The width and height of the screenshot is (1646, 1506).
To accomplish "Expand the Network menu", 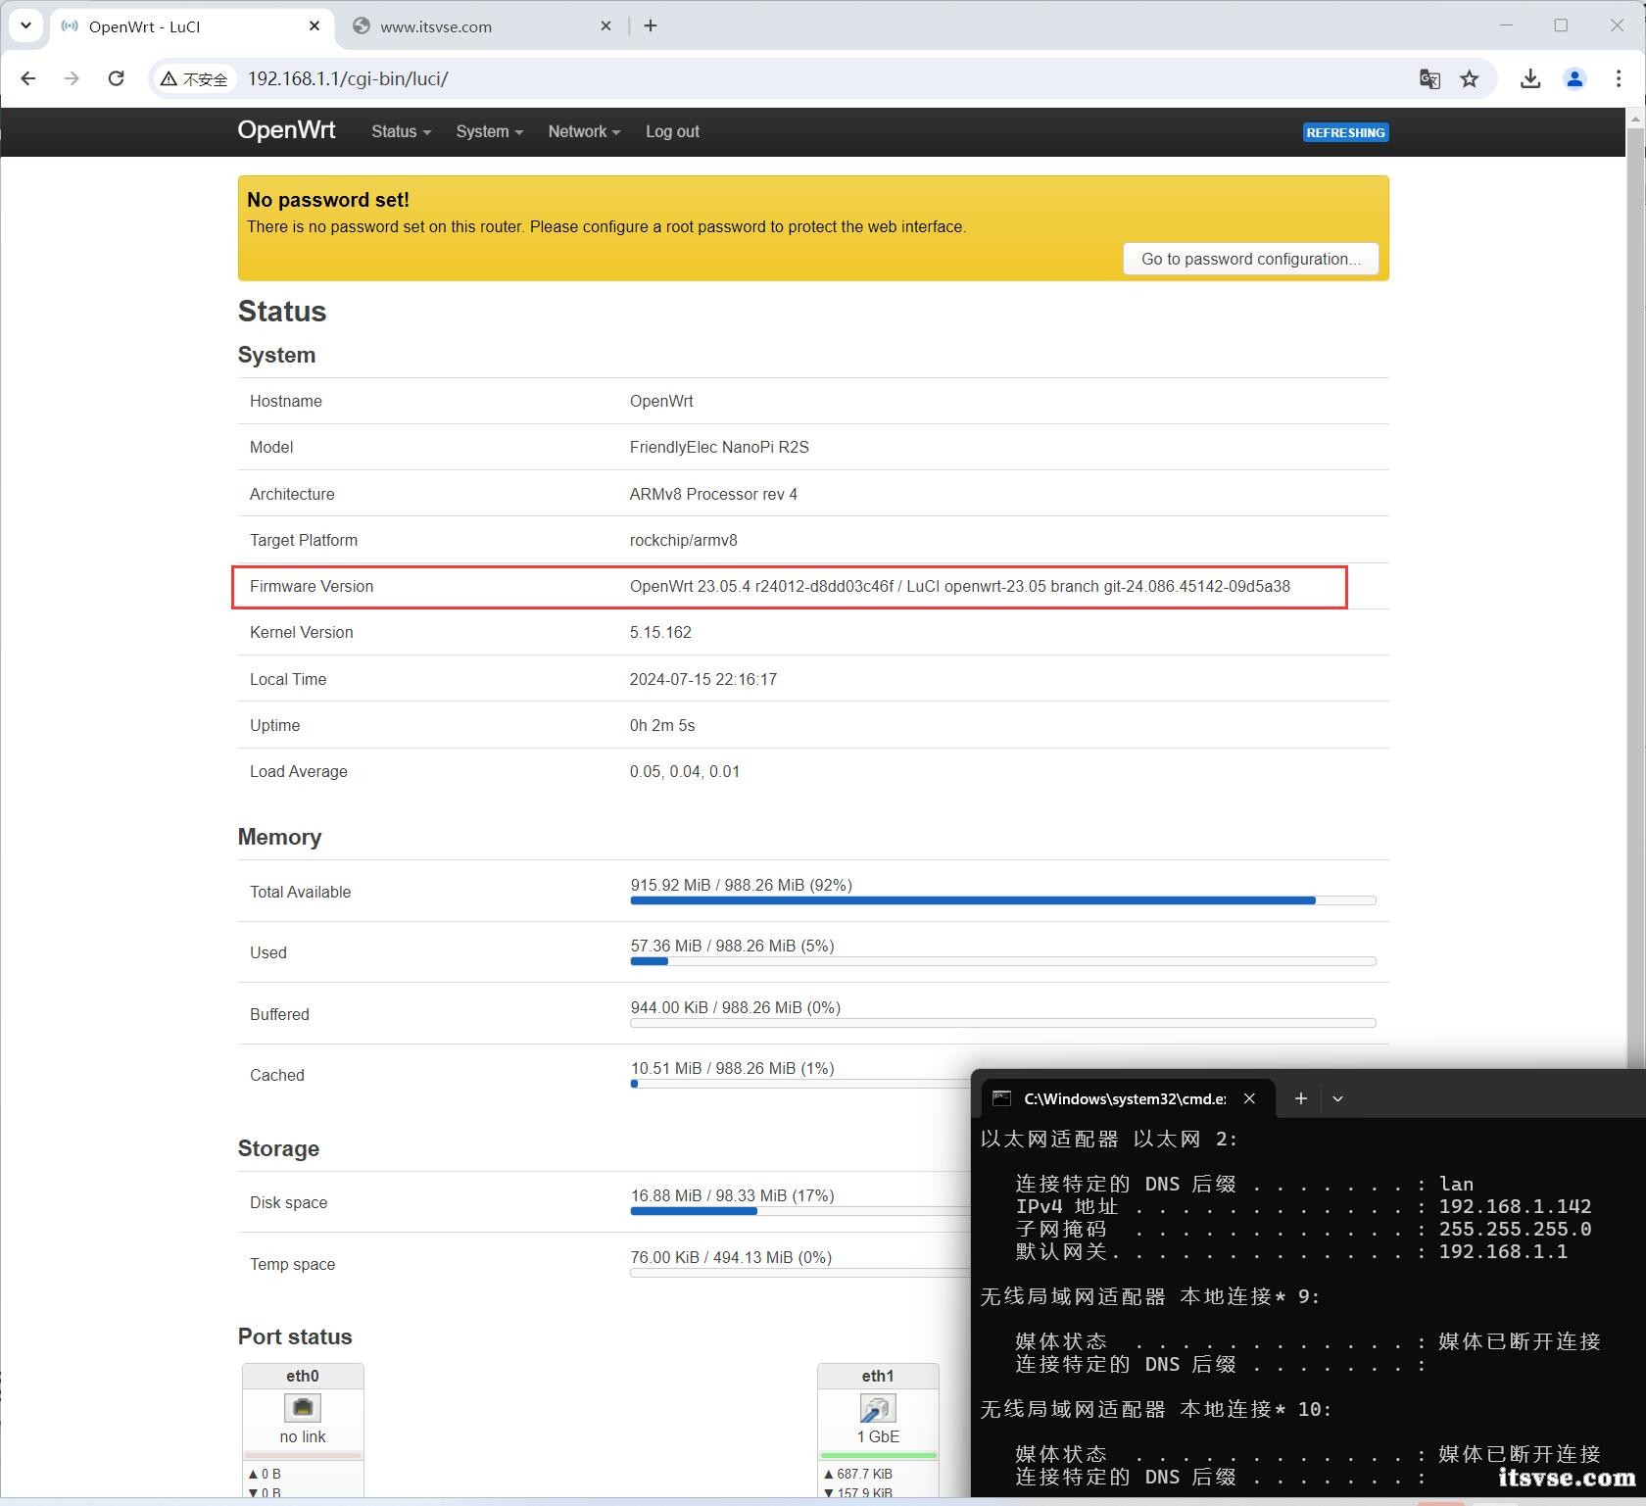I will tap(584, 132).
